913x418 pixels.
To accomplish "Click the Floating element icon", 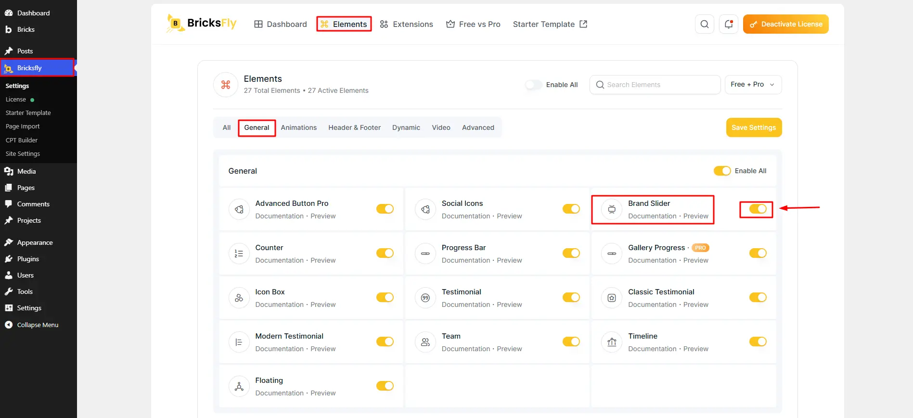I will 239,386.
